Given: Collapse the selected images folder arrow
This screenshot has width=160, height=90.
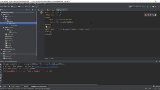Looking at the screenshot, I should pos(8,23).
